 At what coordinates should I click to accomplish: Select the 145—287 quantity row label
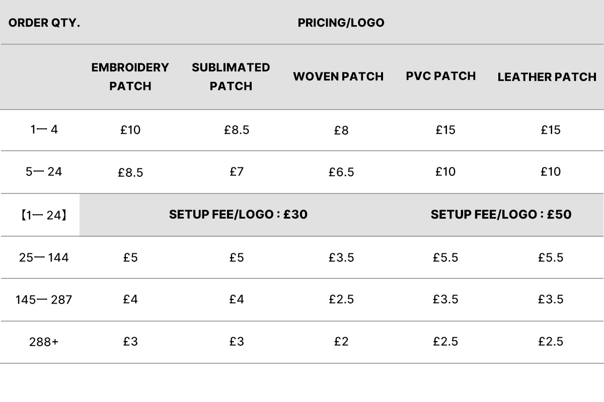44,300
